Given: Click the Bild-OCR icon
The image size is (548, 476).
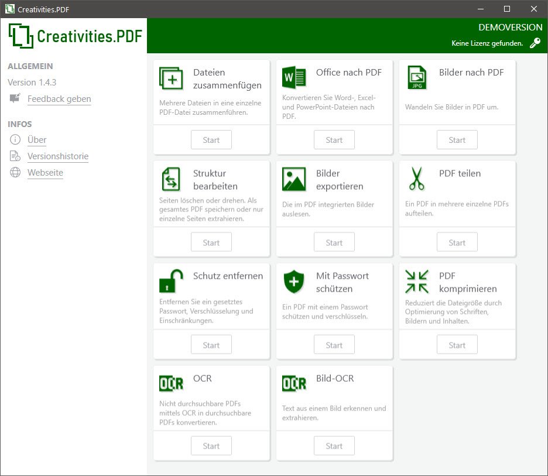Looking at the screenshot, I should [294, 383].
